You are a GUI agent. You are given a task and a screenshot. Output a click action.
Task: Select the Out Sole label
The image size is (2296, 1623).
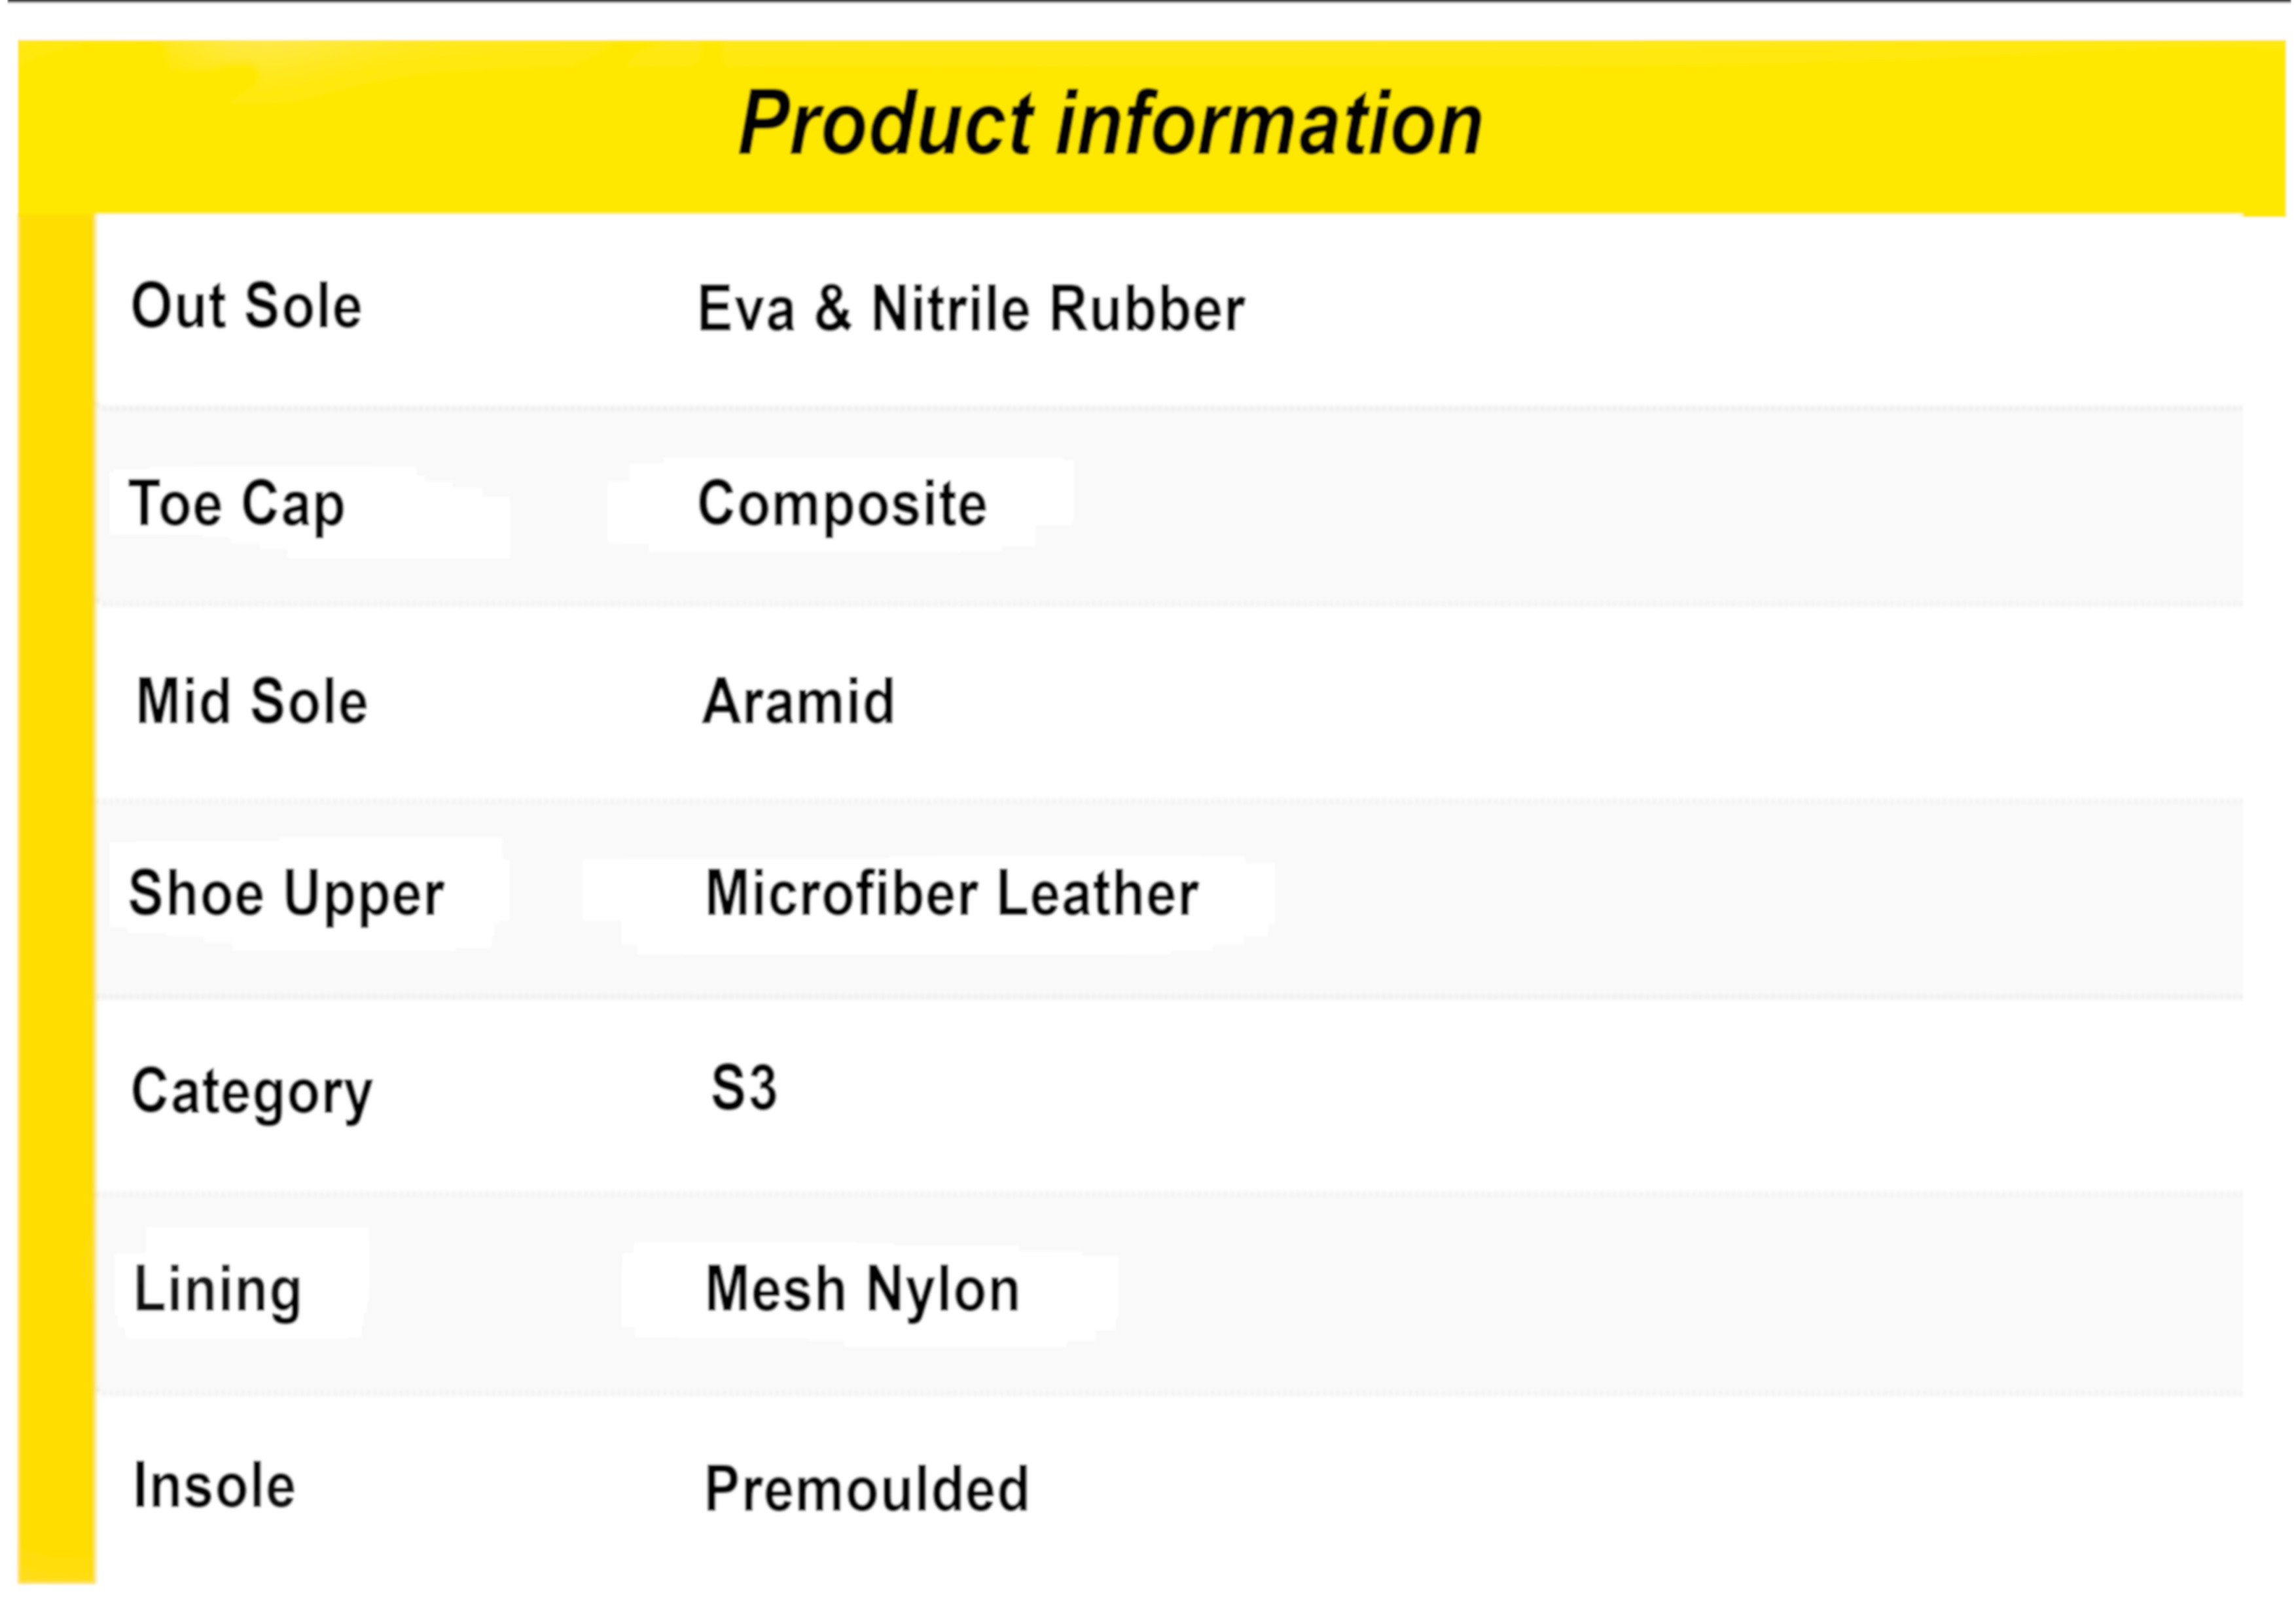[x=246, y=306]
